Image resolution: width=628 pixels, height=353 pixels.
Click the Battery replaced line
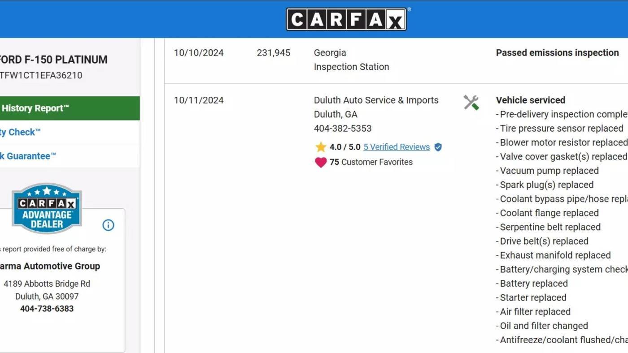pyautogui.click(x=532, y=284)
